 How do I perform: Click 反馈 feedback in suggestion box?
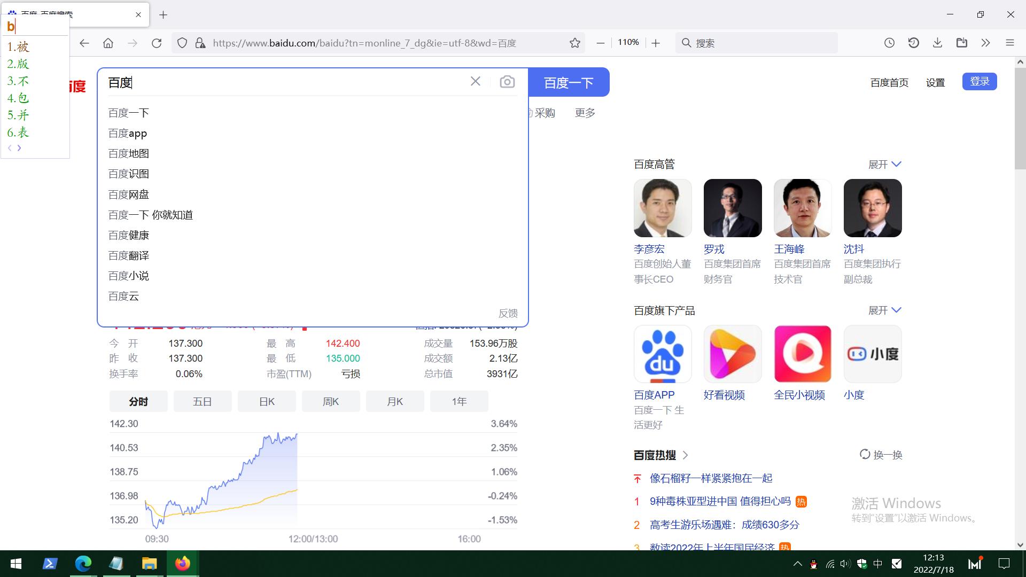[508, 314]
